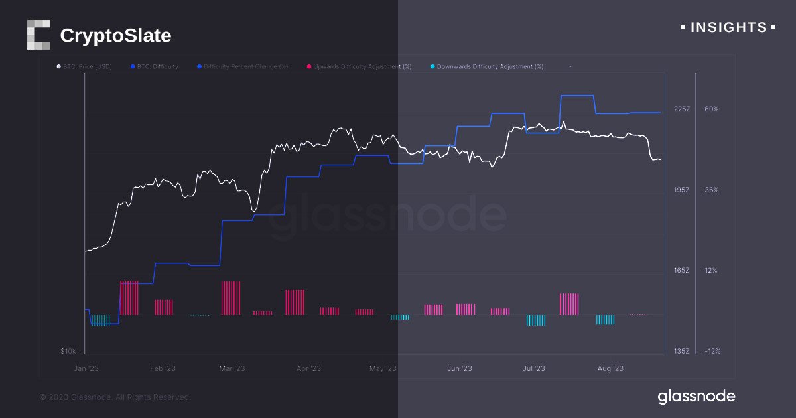Click the glassnode watermark in chart center
This screenshot has height=418, width=796.
388,216
